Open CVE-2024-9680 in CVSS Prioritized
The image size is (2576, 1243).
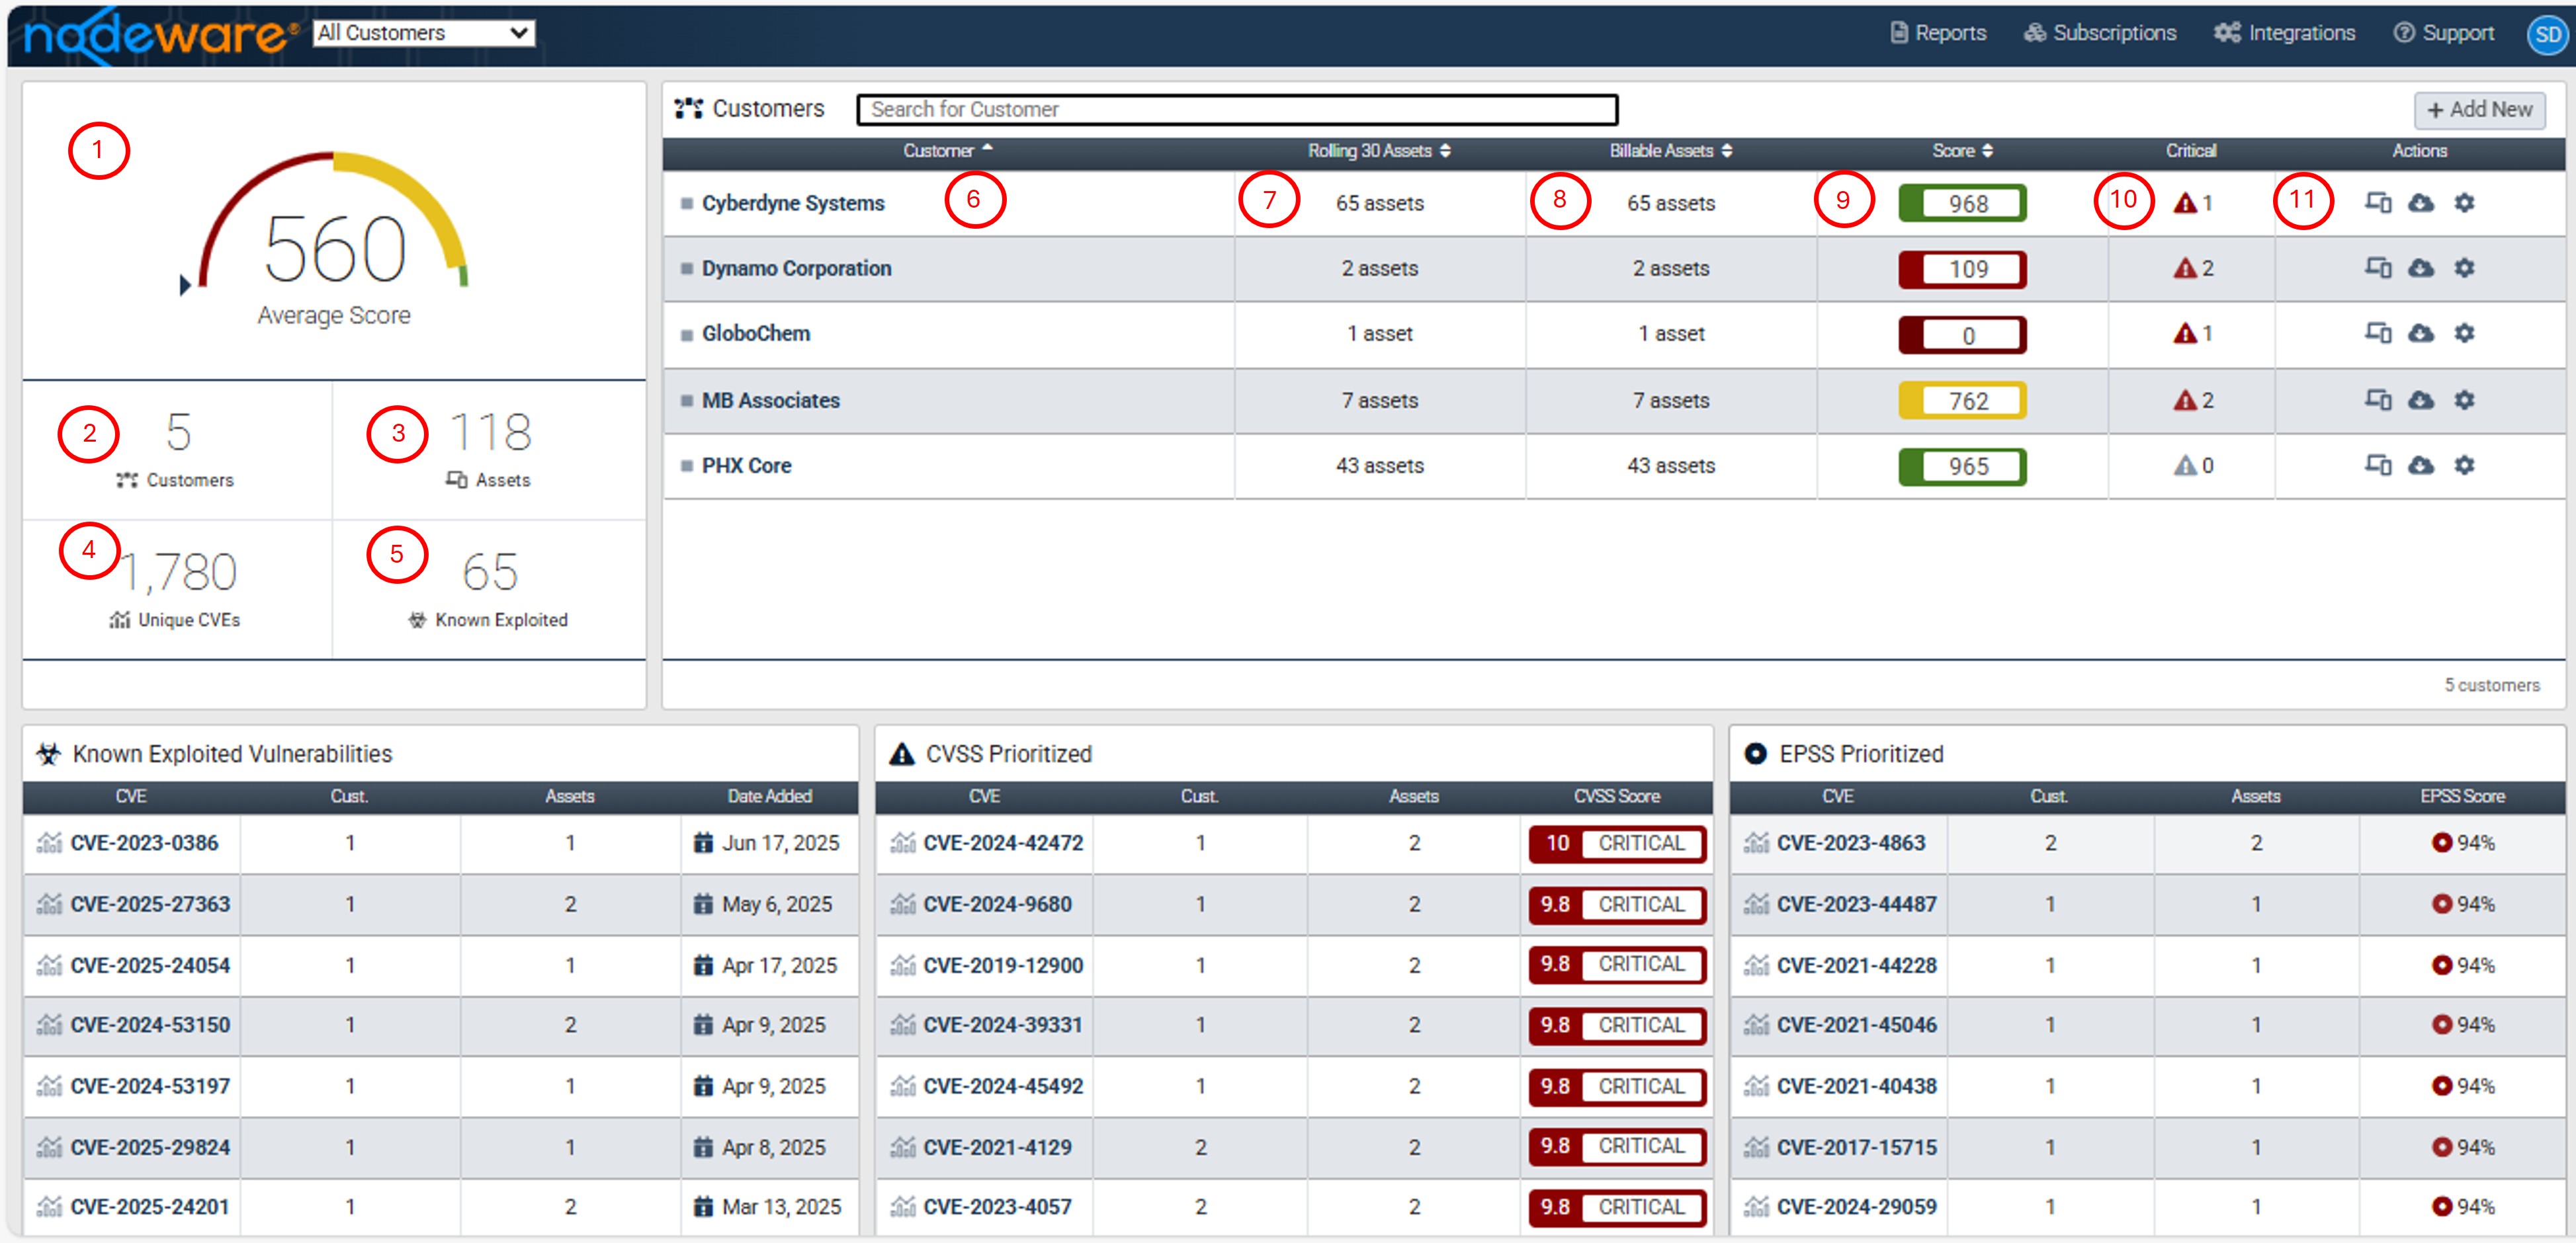click(997, 903)
